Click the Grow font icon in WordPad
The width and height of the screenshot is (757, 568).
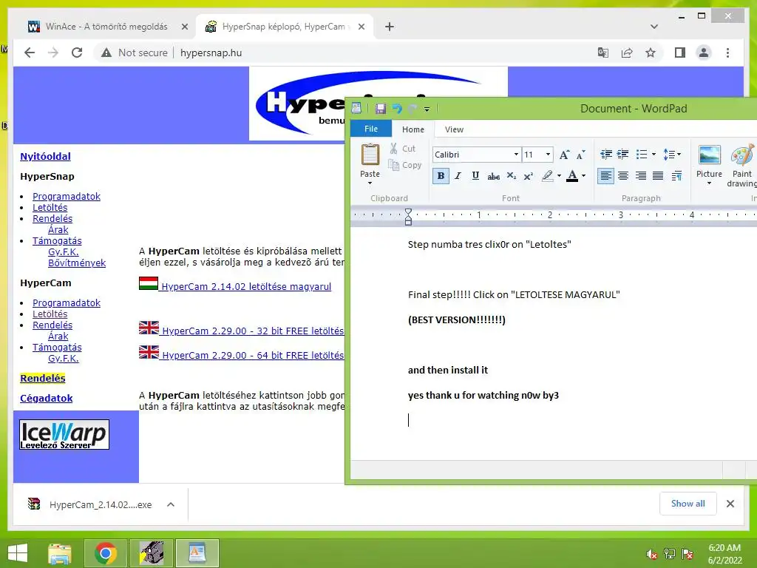564,155
